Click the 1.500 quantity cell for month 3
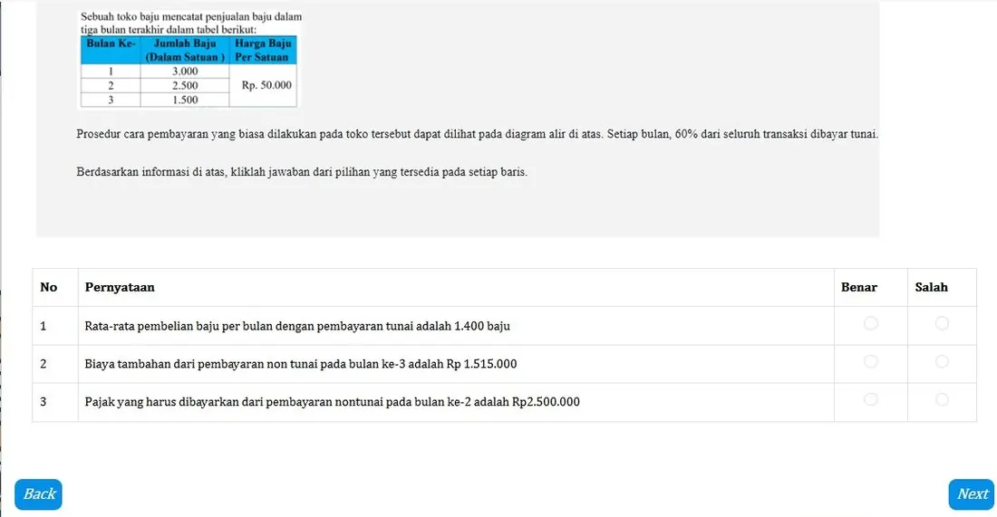The height and width of the screenshot is (517, 997). (185, 100)
